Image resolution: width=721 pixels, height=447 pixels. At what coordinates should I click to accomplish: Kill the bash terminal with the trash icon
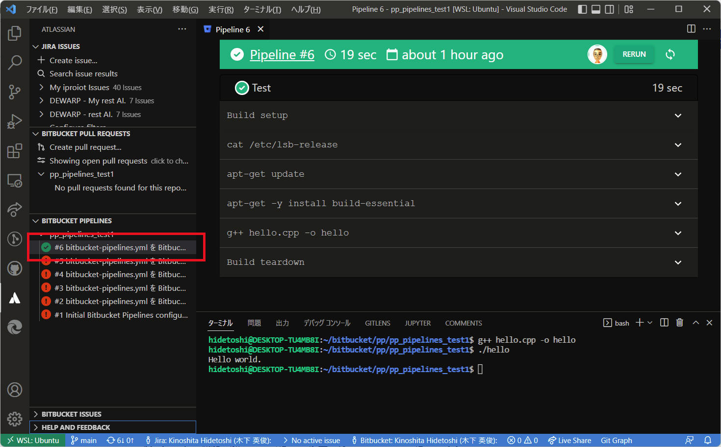(x=680, y=322)
